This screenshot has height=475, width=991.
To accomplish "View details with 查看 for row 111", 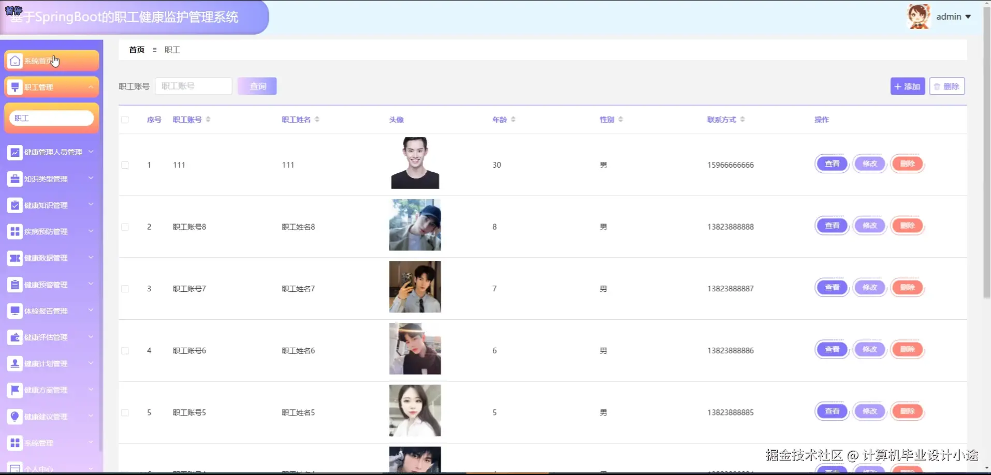I will pyautogui.click(x=832, y=164).
